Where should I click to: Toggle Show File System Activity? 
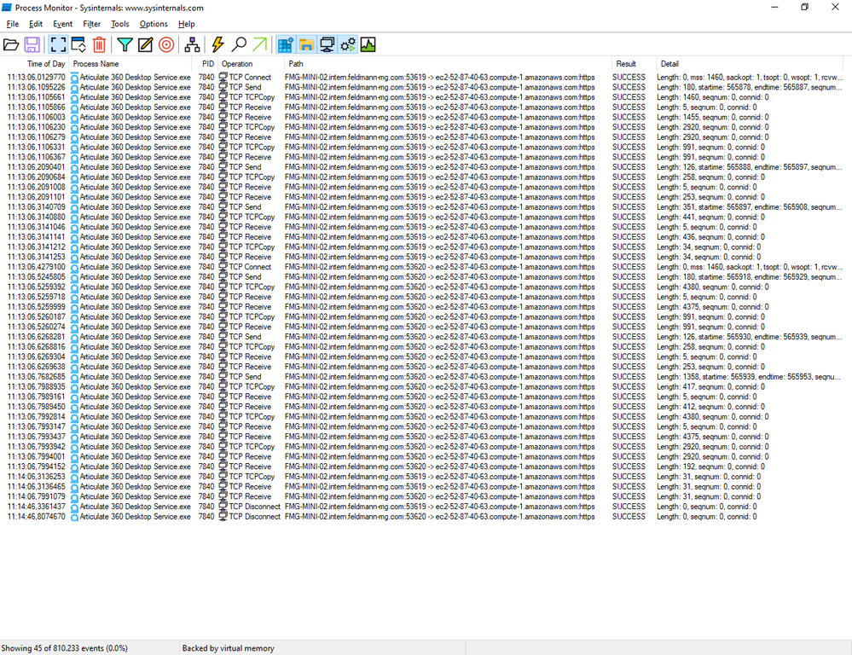[306, 44]
